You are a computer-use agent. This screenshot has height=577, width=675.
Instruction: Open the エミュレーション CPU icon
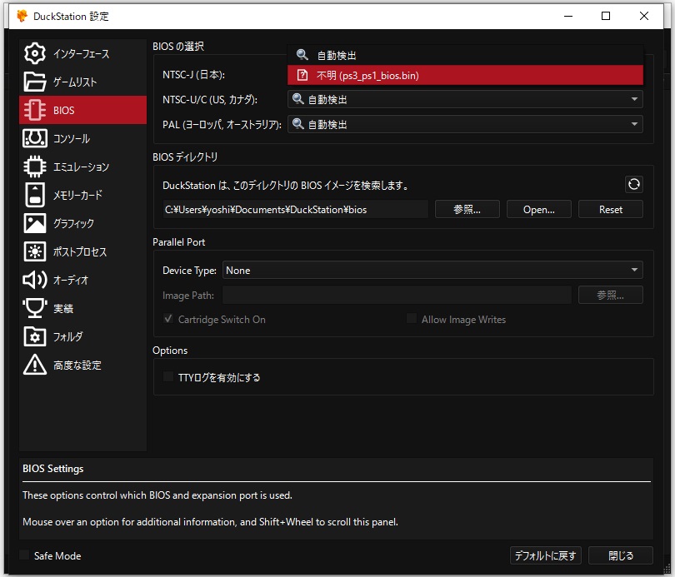coord(34,167)
